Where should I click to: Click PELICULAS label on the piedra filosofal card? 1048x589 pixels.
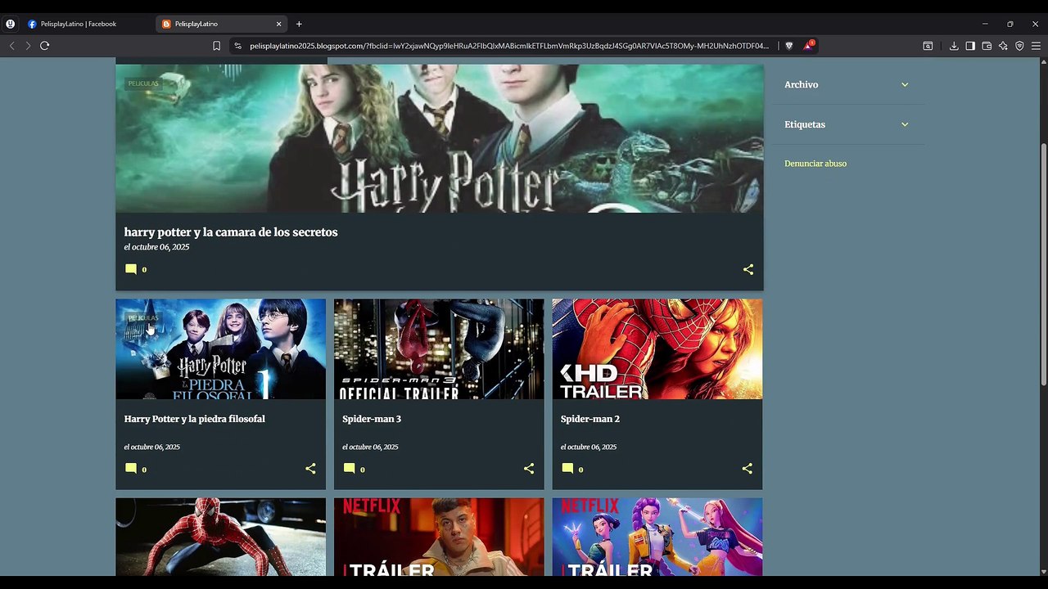[x=143, y=317]
